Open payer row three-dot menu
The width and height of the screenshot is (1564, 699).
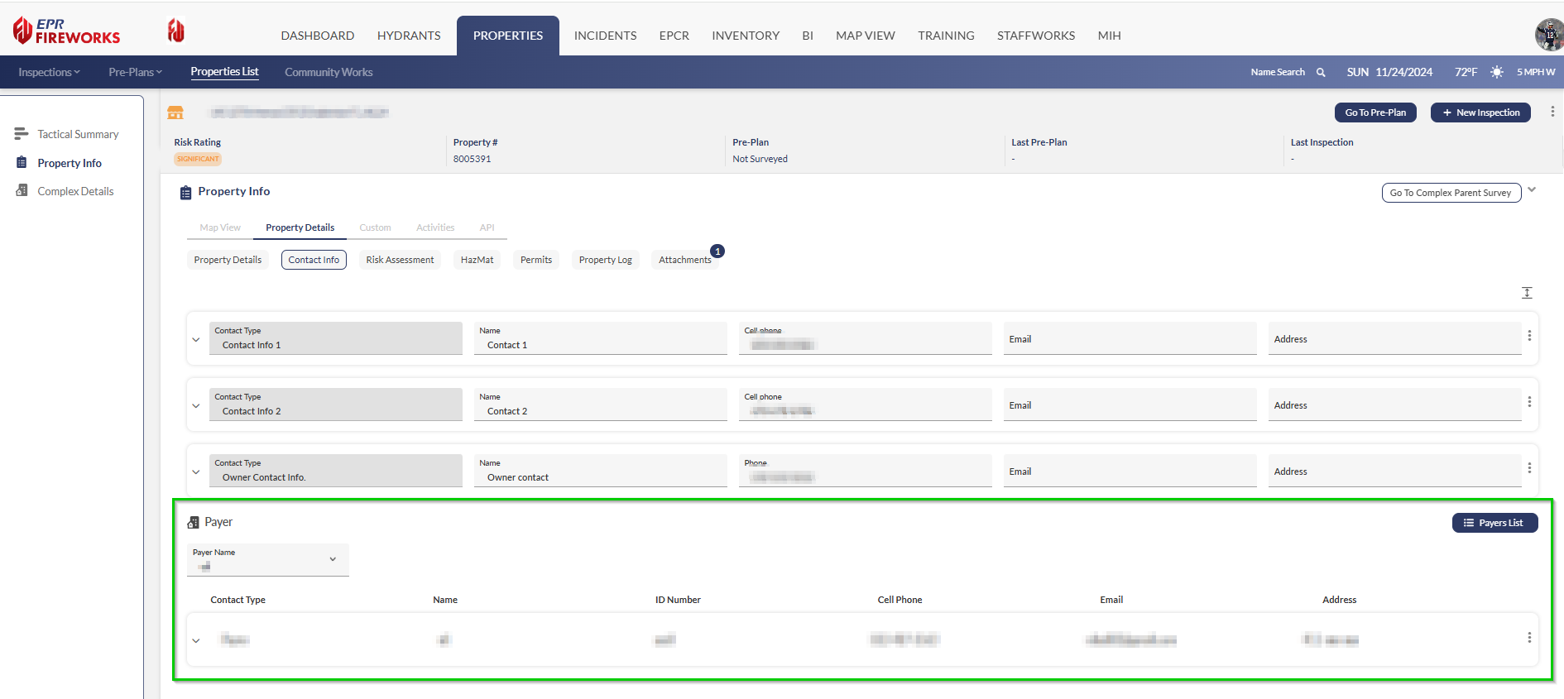coord(1529,638)
